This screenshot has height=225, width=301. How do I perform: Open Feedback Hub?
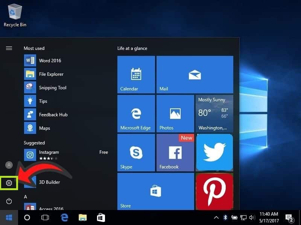click(x=66, y=115)
